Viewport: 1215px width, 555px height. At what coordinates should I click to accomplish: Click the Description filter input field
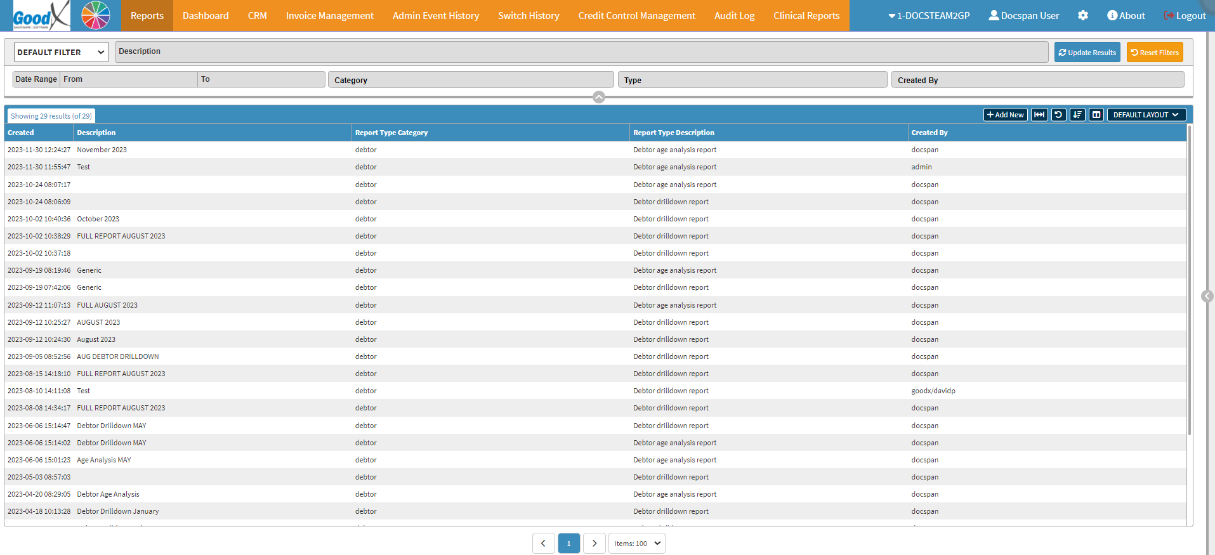(x=581, y=52)
